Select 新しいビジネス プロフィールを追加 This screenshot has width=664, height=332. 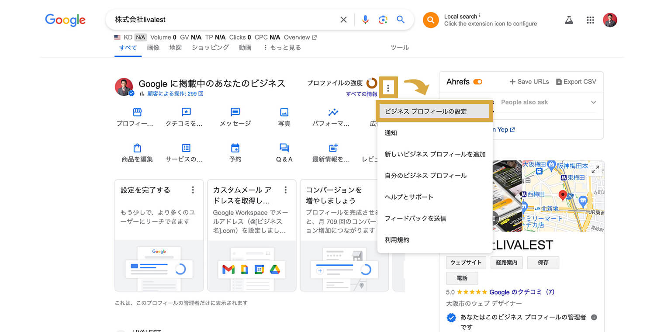pos(435,154)
